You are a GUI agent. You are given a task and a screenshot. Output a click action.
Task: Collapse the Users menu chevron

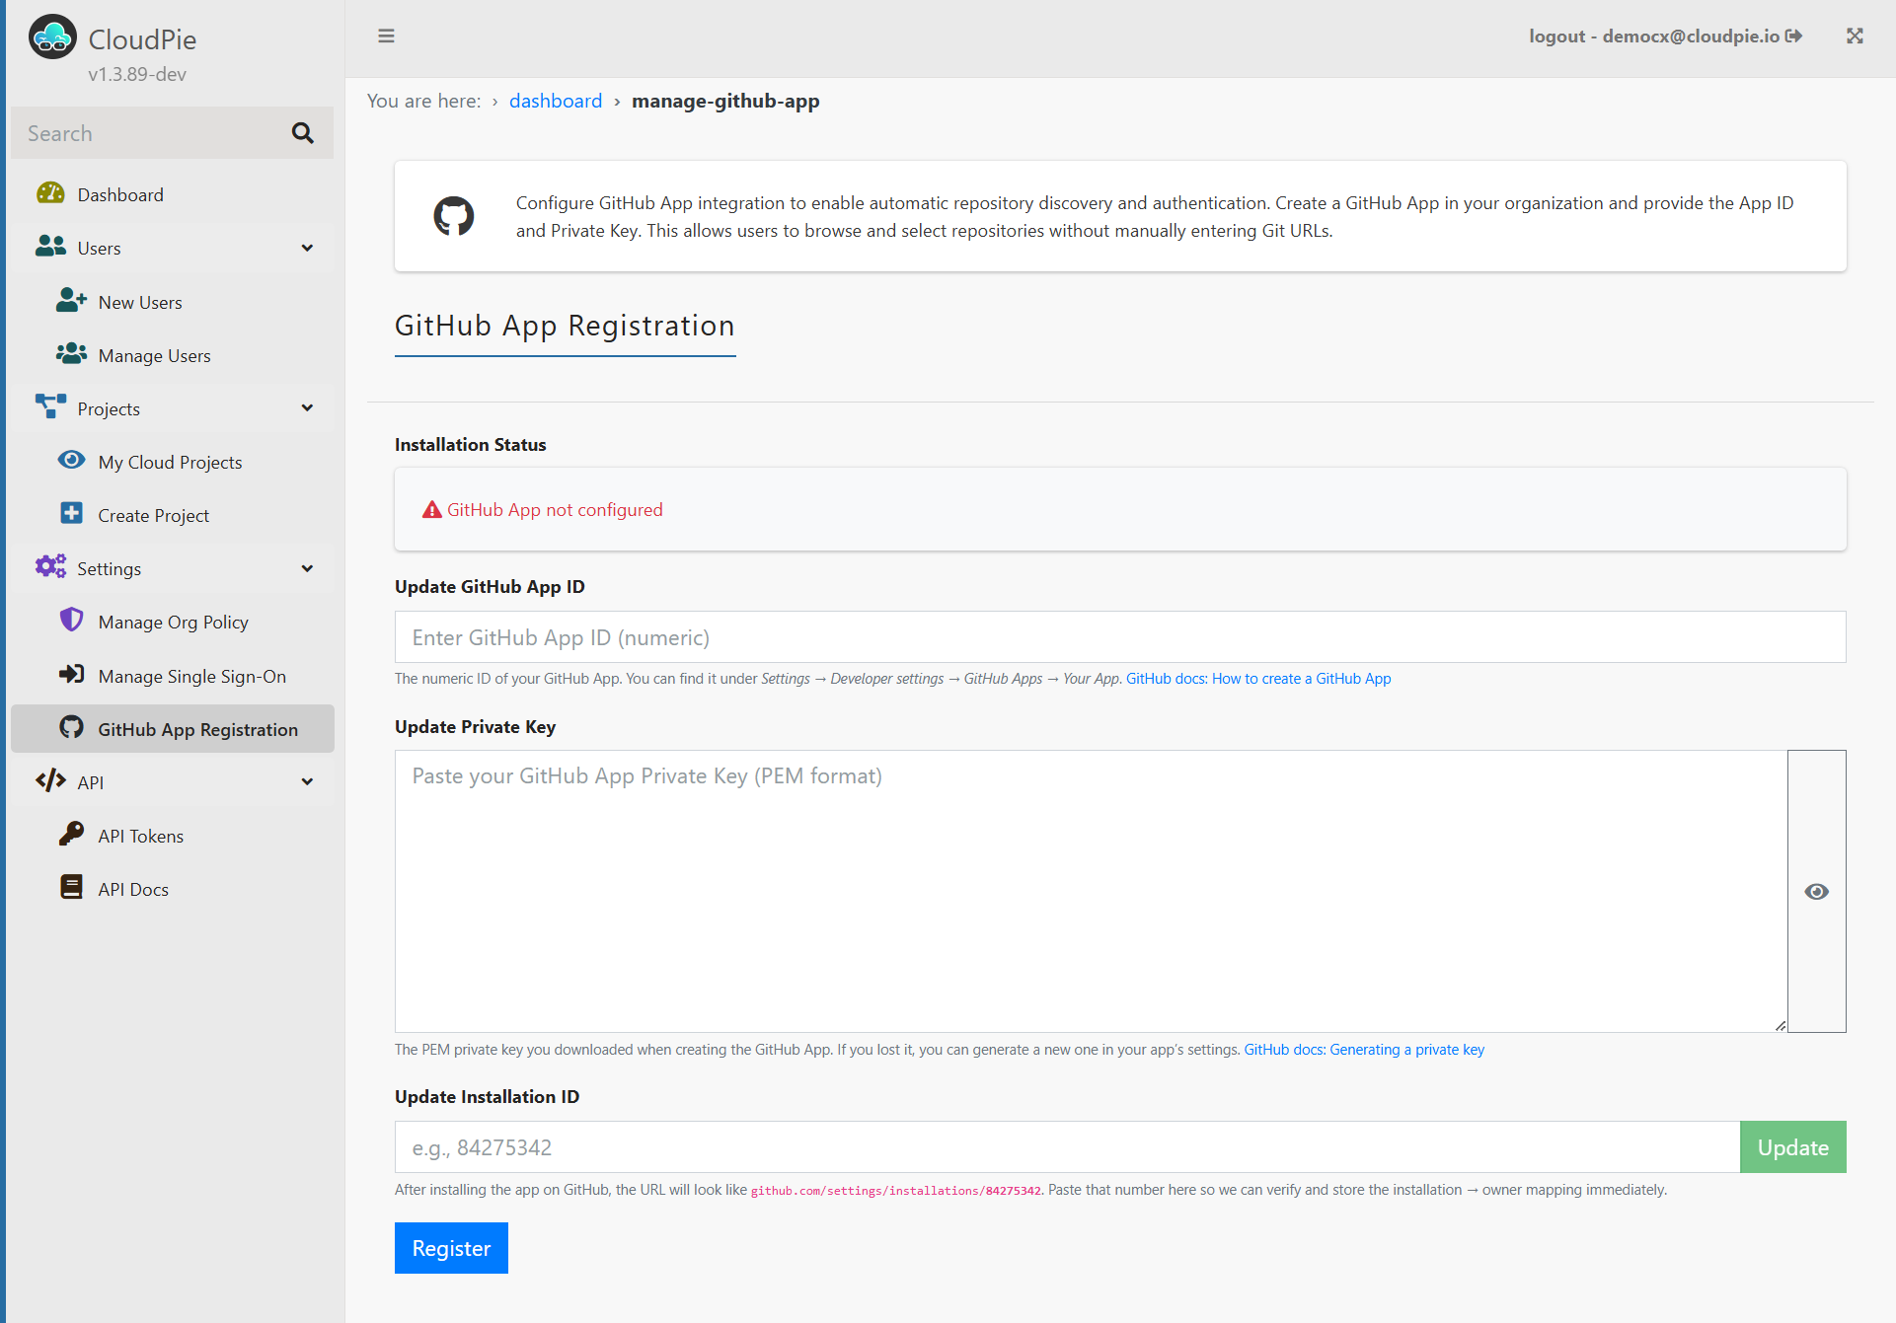307,248
